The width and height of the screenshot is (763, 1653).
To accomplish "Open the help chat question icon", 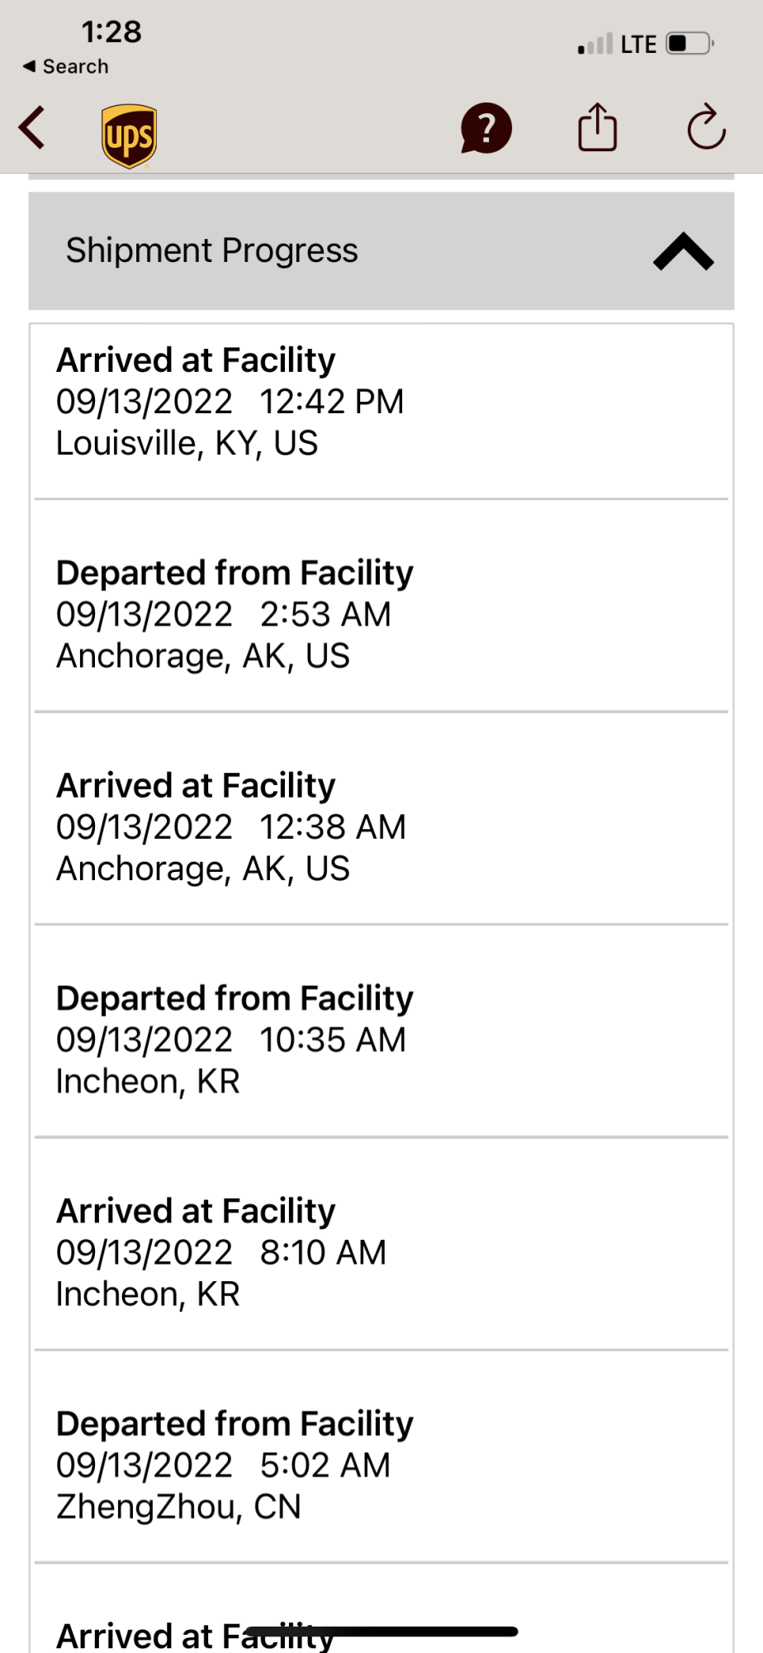I will click(x=486, y=129).
